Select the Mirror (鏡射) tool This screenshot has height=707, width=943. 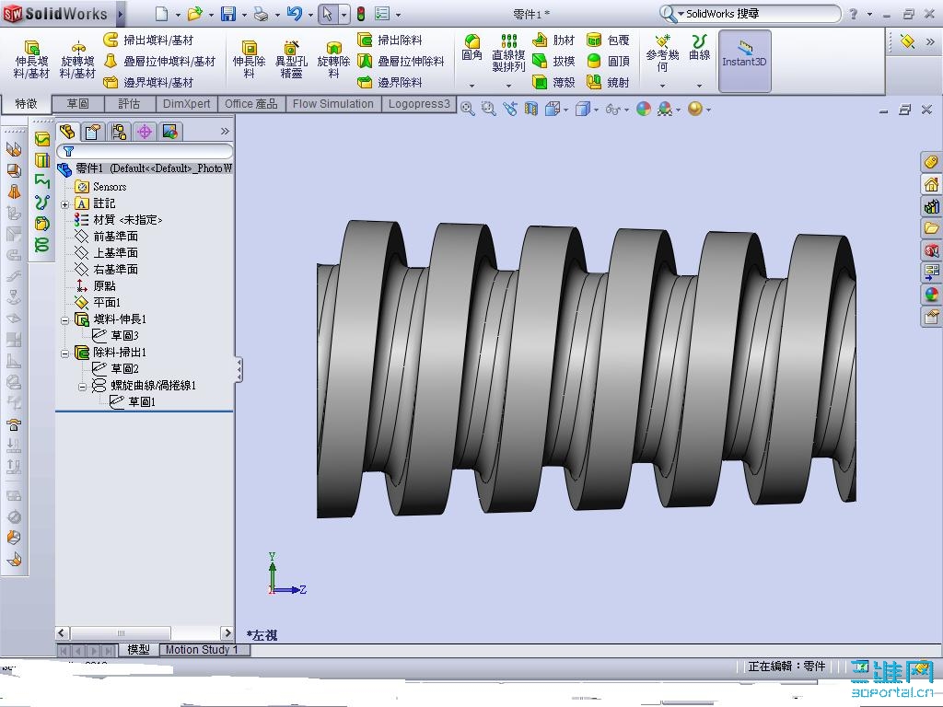click(608, 82)
